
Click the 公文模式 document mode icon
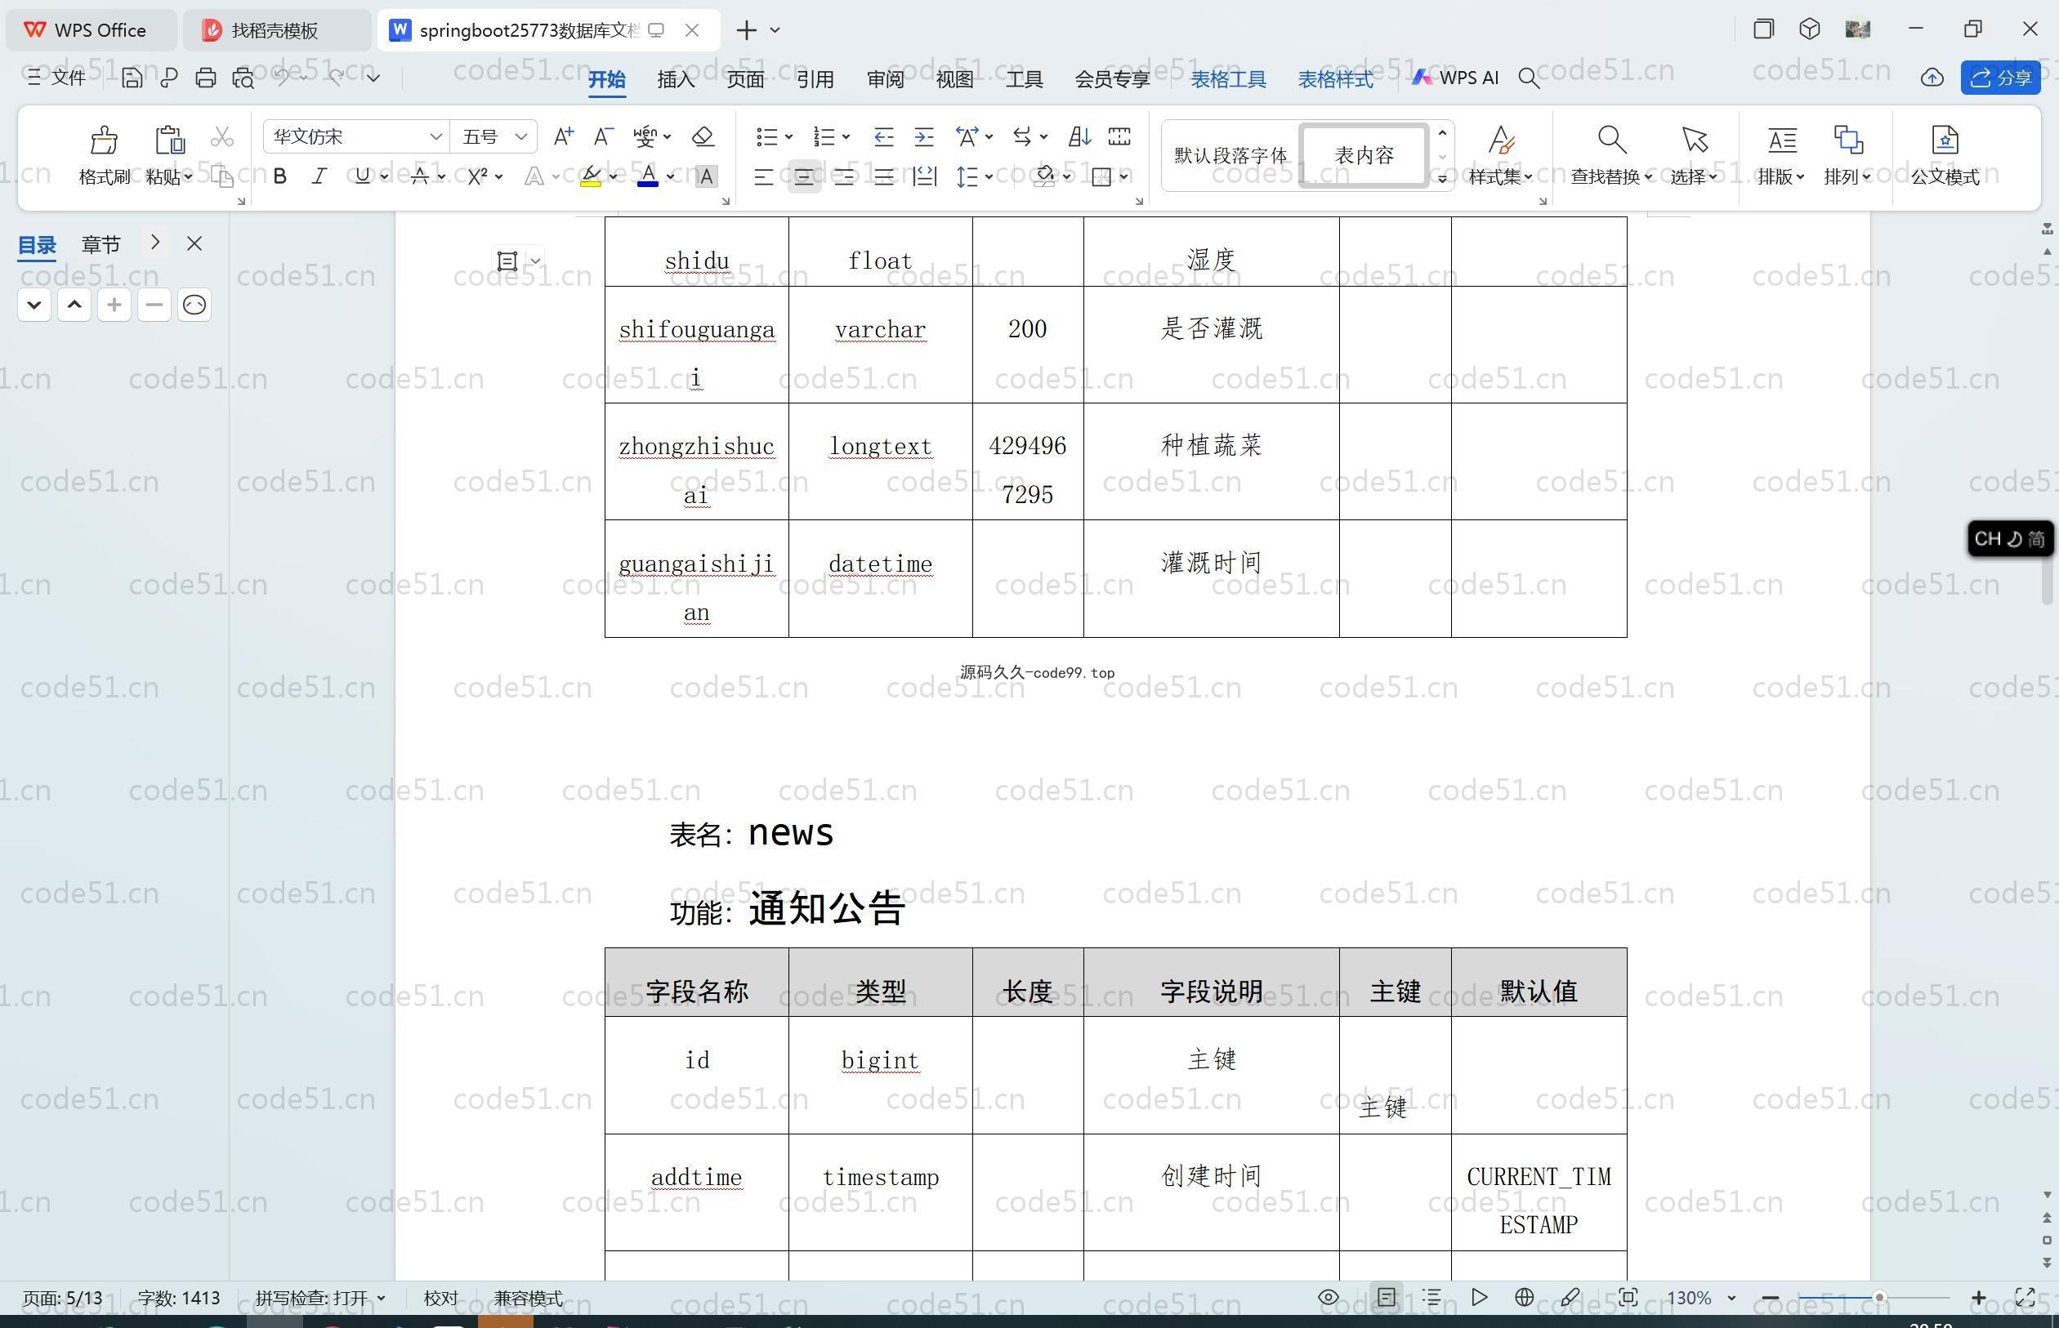pyautogui.click(x=1945, y=140)
